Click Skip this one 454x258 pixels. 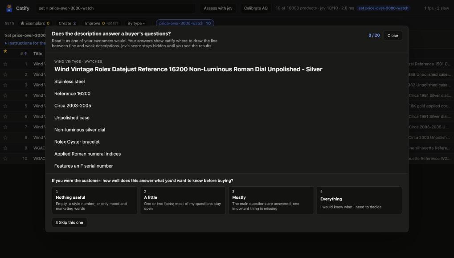click(x=70, y=222)
